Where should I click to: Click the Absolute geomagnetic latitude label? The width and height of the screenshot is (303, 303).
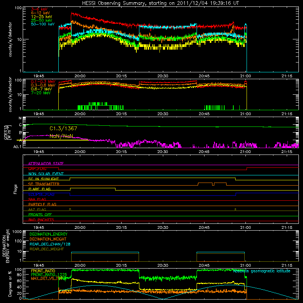coord(262,271)
